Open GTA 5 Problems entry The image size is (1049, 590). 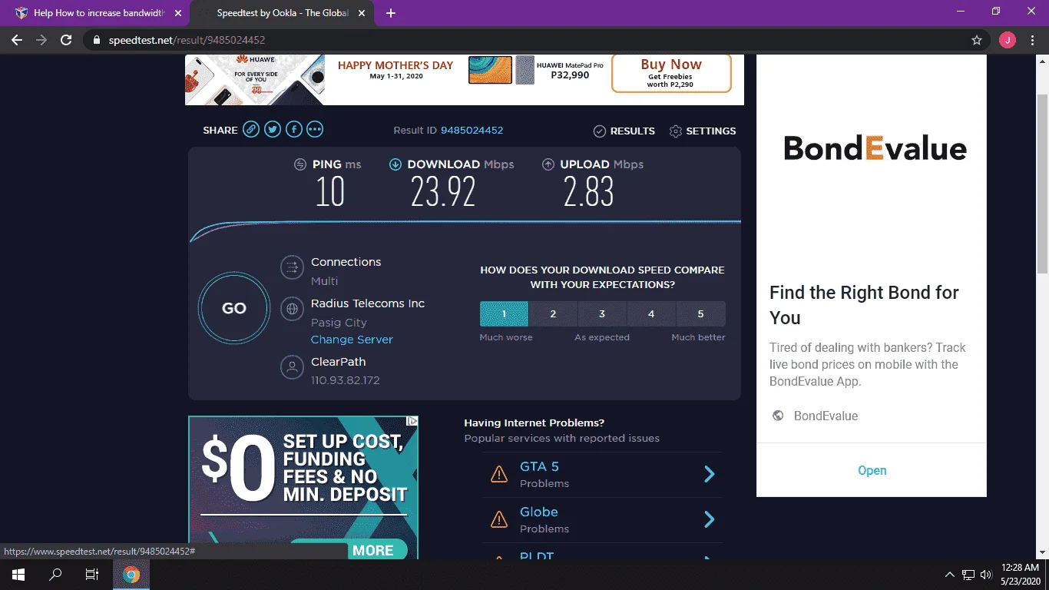coord(603,474)
